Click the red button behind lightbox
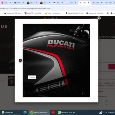Viewport: 115px width, 115px height. click(x=112, y=67)
